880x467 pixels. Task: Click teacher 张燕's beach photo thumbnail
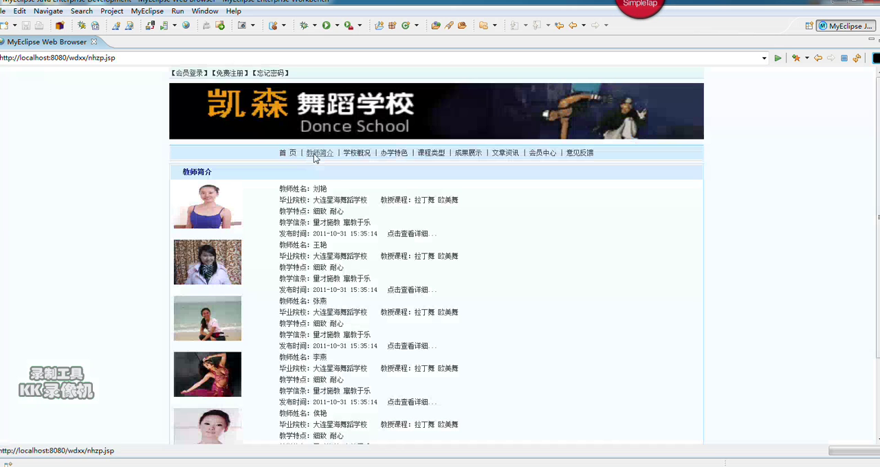pos(208,318)
